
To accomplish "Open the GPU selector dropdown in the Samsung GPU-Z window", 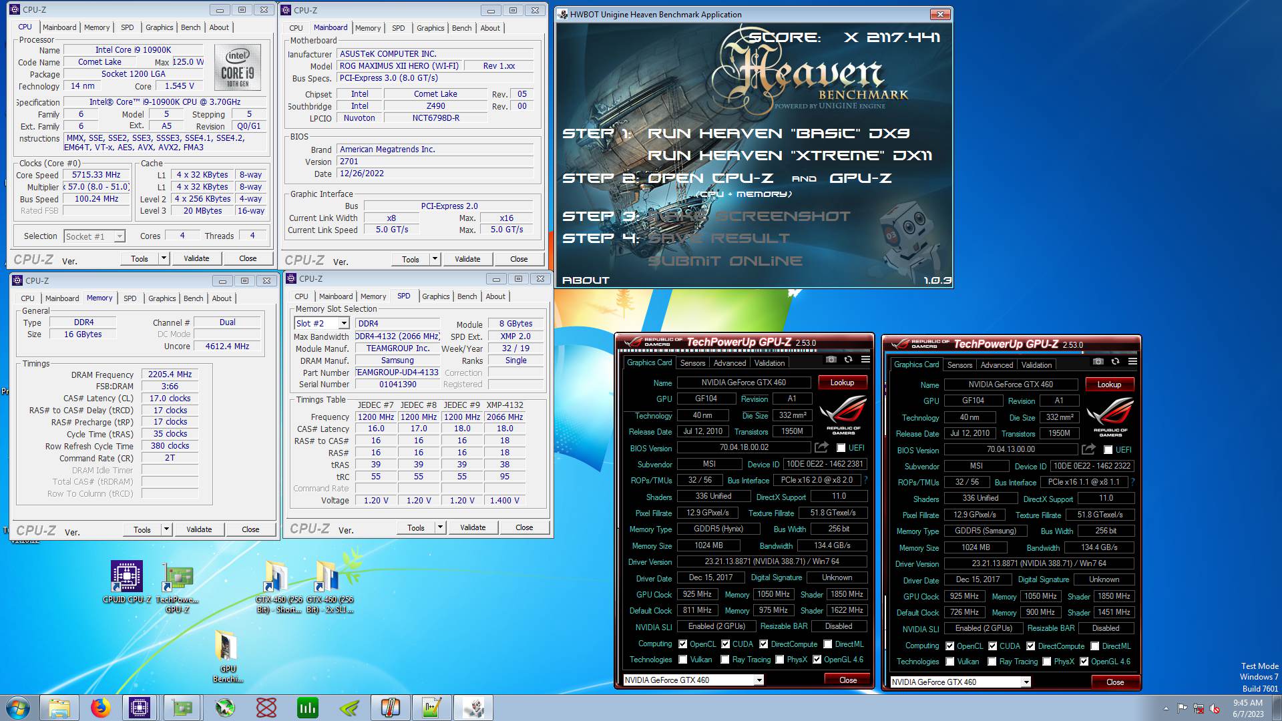I will 1026,682.
